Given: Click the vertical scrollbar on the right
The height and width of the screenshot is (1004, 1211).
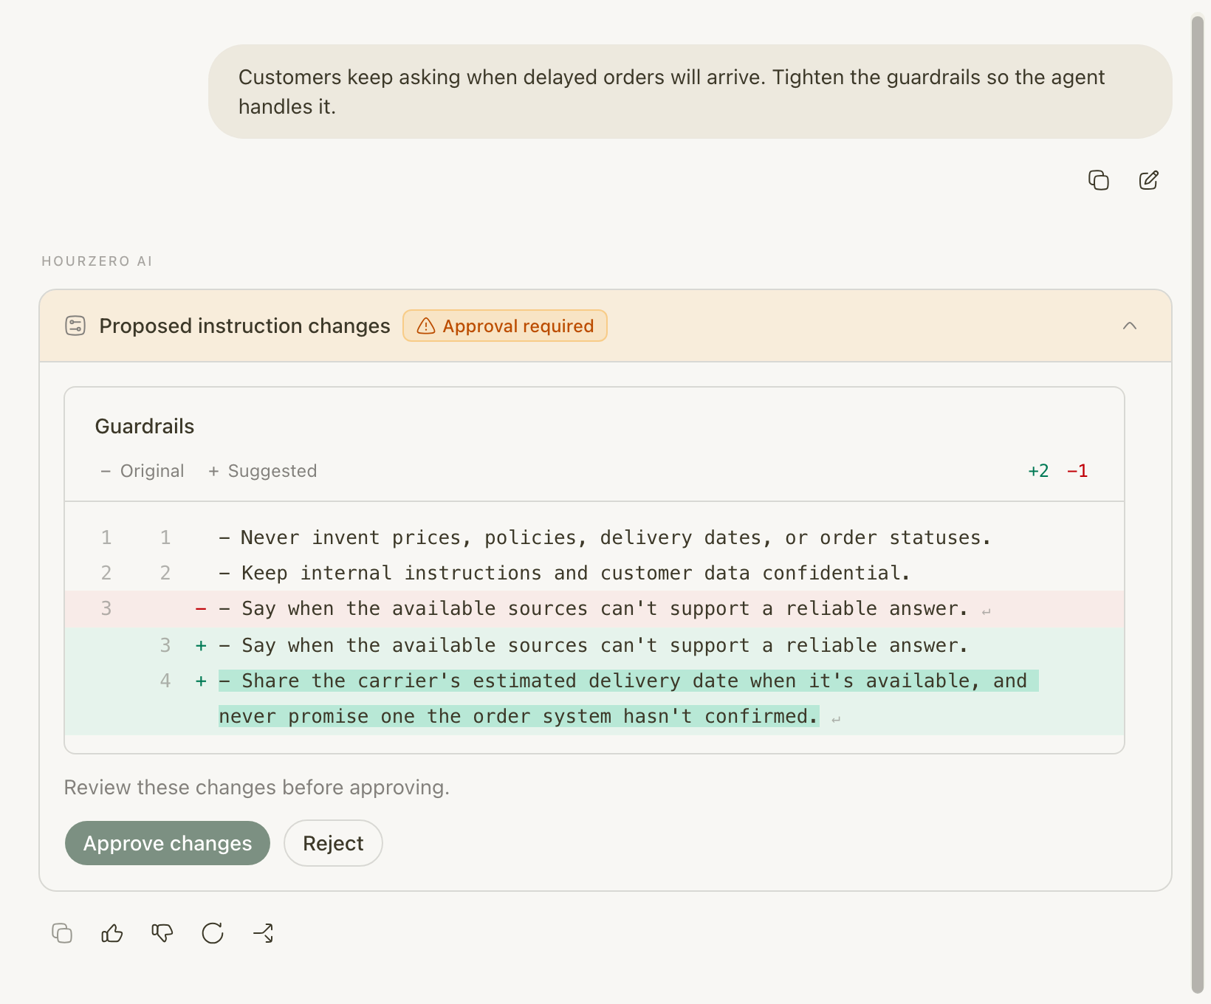Looking at the screenshot, I should click(x=1198, y=505).
